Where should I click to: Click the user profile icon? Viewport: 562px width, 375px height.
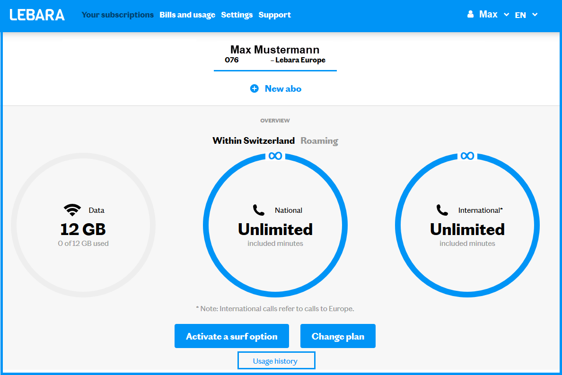470,14
